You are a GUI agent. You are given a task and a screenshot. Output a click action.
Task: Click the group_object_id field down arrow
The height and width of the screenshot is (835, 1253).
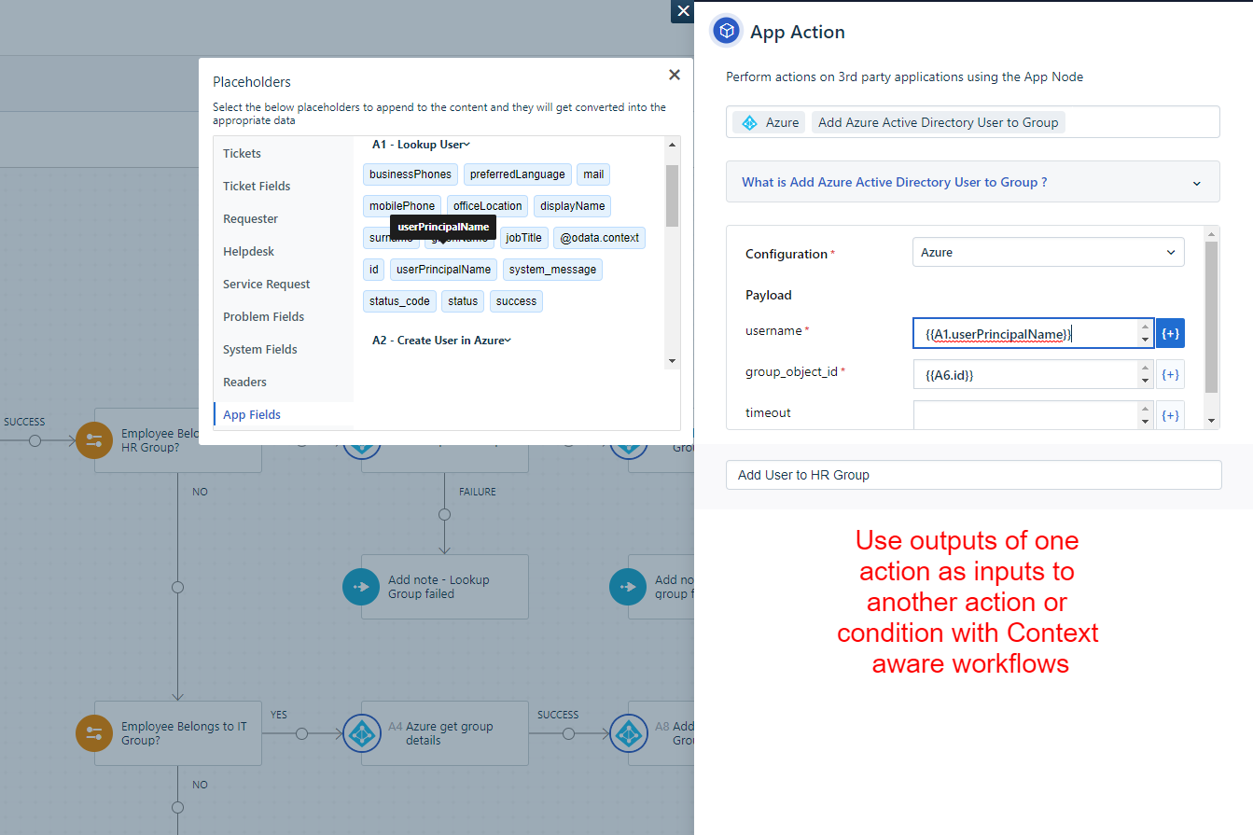click(1145, 382)
